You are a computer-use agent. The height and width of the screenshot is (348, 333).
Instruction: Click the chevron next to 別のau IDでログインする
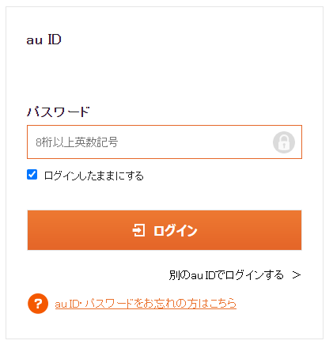[x=297, y=275]
